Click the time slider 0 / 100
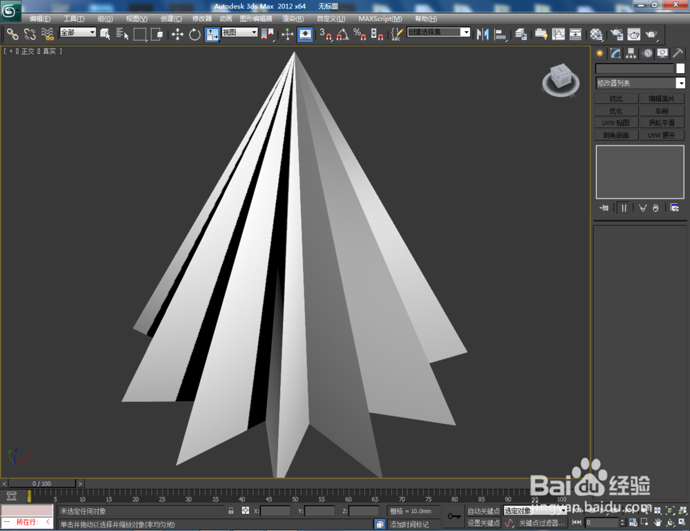 coord(42,483)
